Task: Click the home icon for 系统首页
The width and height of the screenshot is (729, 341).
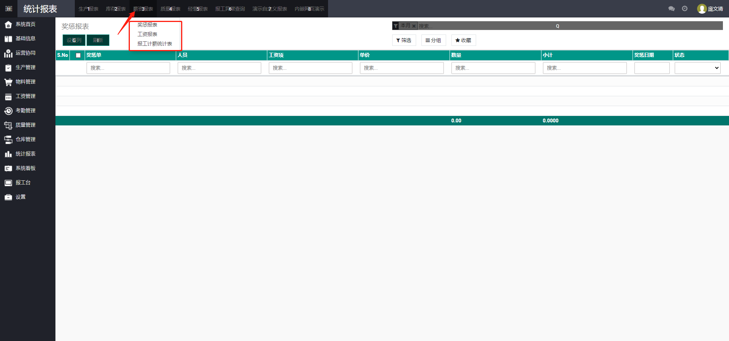Action: click(x=8, y=25)
